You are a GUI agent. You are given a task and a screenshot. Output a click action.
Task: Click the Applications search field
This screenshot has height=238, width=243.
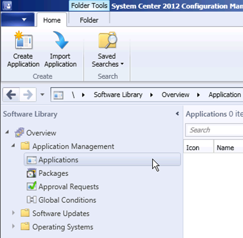point(214,130)
